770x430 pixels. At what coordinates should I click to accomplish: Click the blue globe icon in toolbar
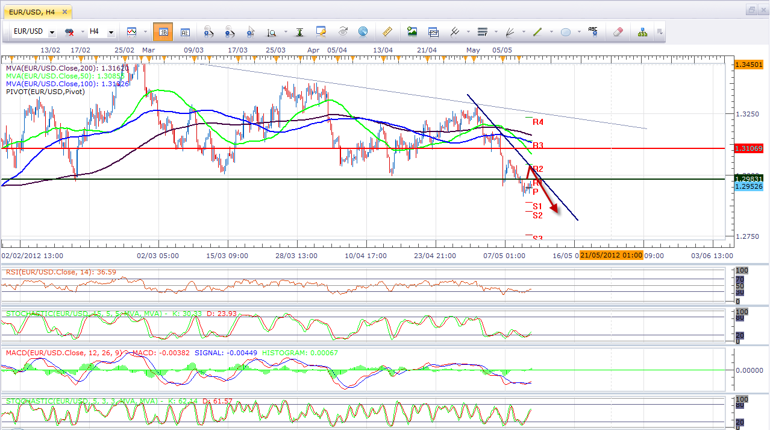(x=363, y=31)
